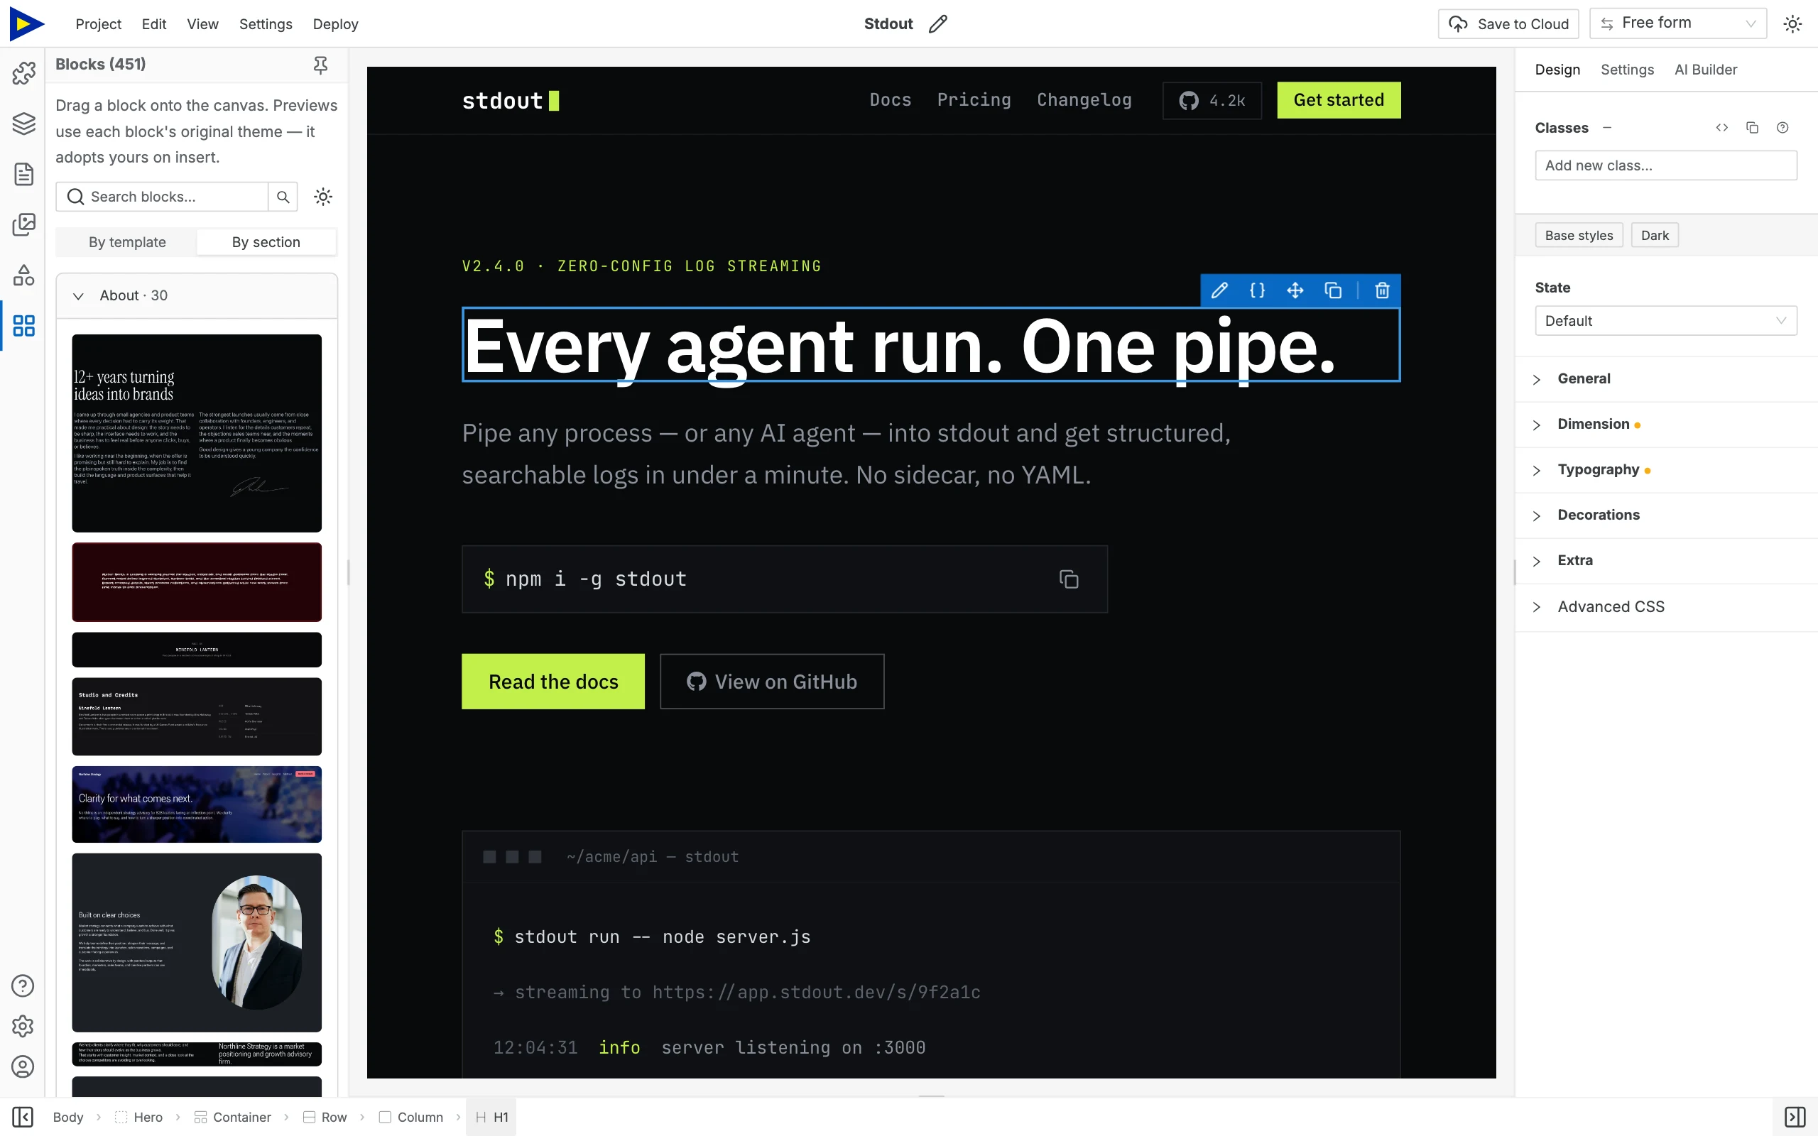1818x1136 pixels.
Task: Rename project with pencil icon next to Stdout
Action: 937,24
